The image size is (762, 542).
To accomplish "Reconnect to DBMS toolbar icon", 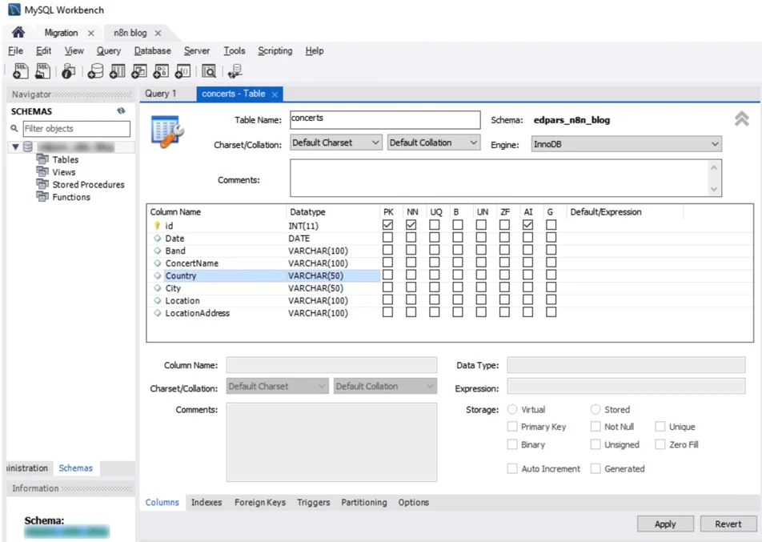I will pos(235,71).
